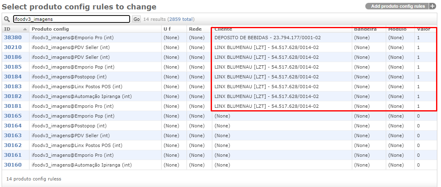Click the ID column sort arrow
Viewport: 441px width, 187px height.
(25, 29)
